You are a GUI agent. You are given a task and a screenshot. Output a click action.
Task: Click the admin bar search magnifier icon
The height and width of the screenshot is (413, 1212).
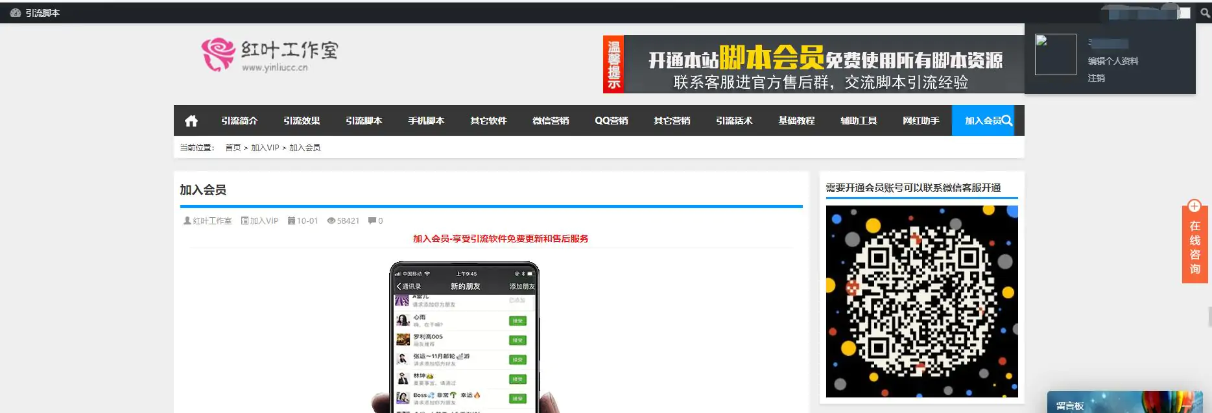[x=1205, y=13]
